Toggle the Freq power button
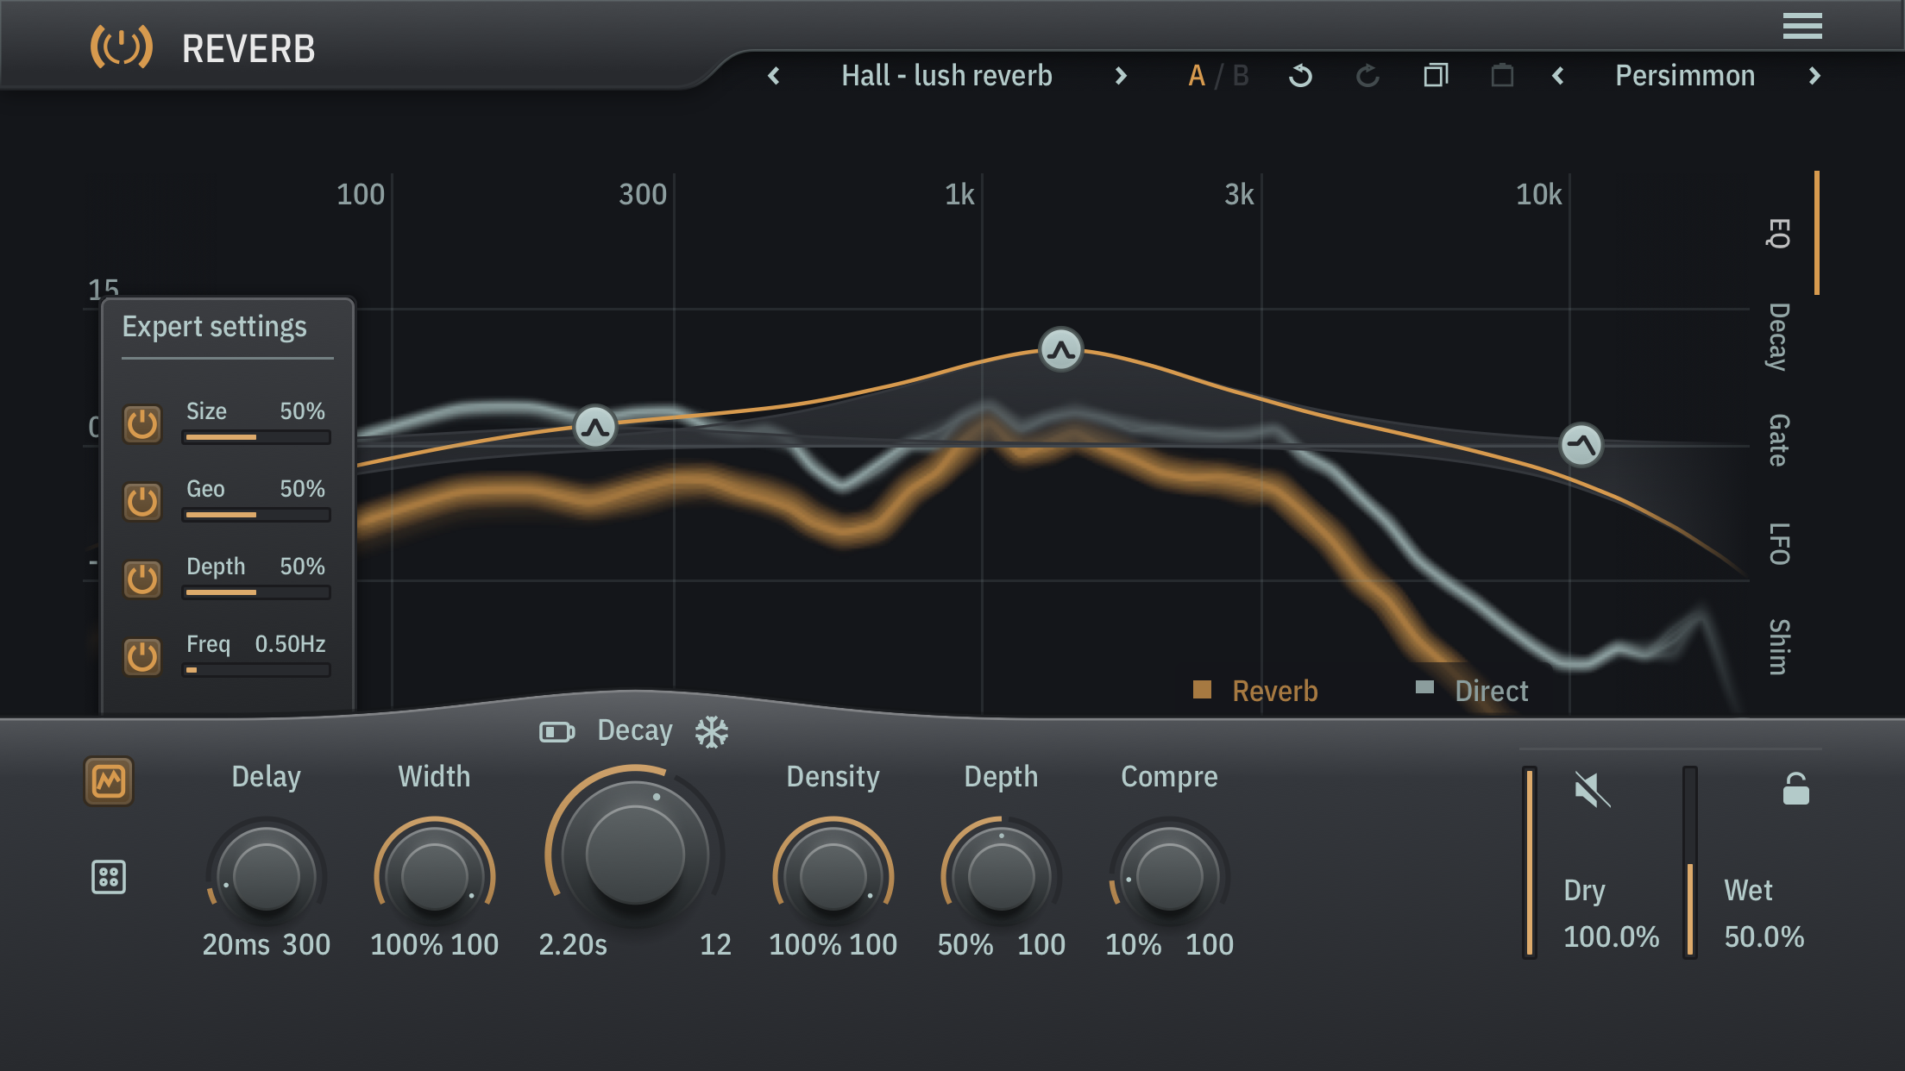The image size is (1905, 1071). tap(142, 657)
